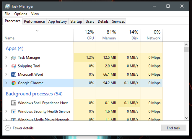Expand the Google Chrome process group
The width and height of the screenshot is (192, 139).
(6, 83)
